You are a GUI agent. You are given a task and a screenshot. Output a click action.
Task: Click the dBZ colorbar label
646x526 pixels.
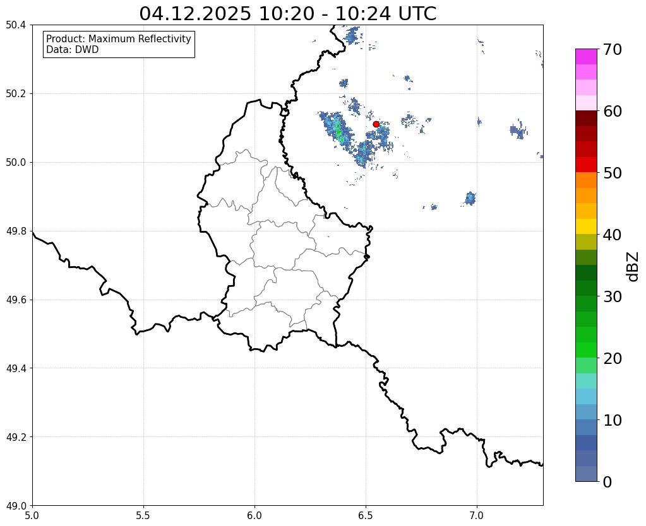pos(633,266)
